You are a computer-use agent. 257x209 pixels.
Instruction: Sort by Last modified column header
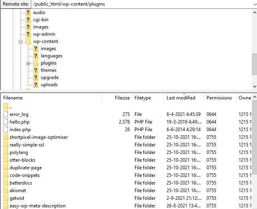point(184,98)
